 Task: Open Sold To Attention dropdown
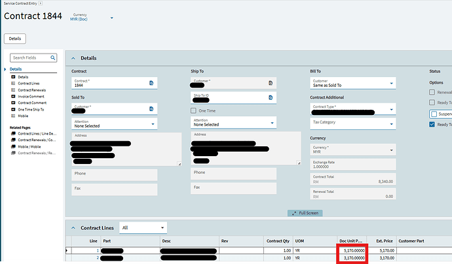tap(153, 124)
